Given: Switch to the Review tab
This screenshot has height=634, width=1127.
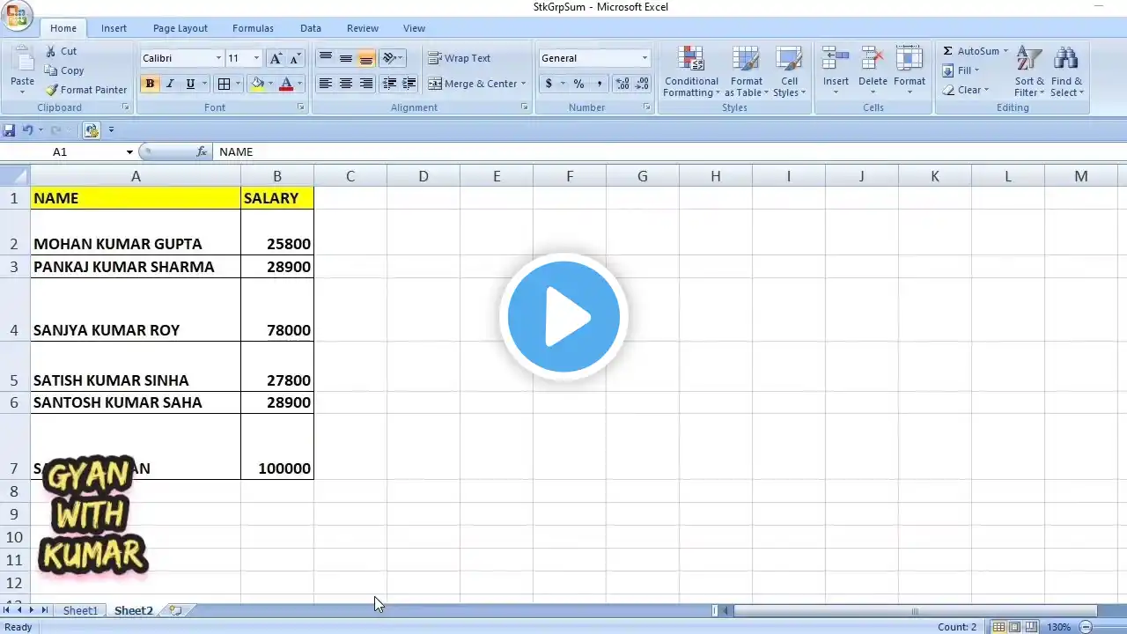Looking at the screenshot, I should 363,28.
